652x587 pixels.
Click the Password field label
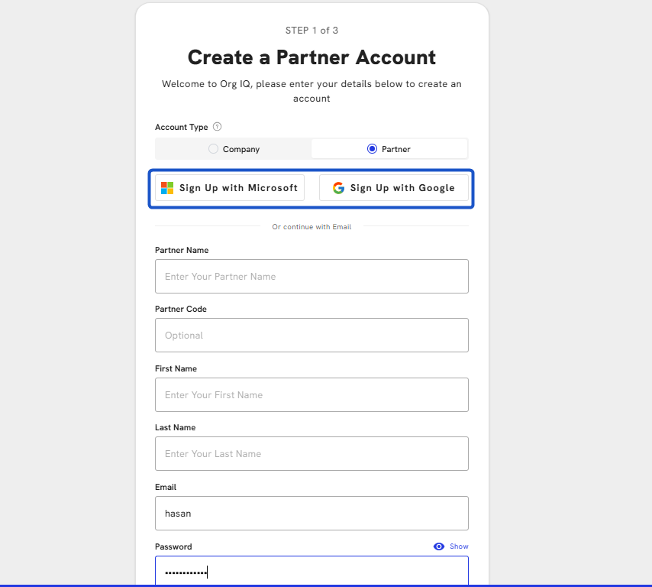(173, 546)
